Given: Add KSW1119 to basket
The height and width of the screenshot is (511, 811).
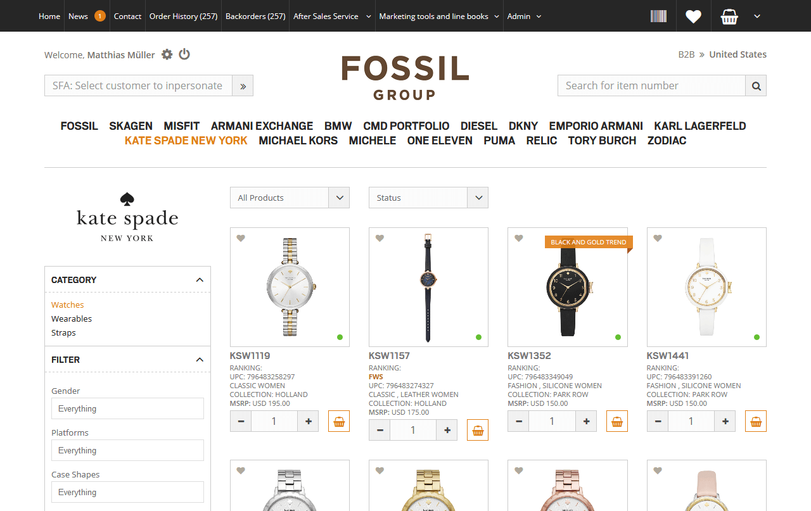Looking at the screenshot, I should tap(339, 421).
